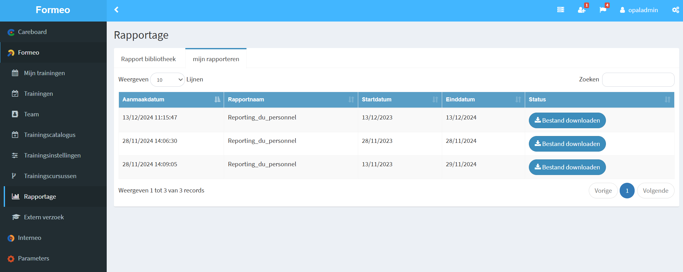The height and width of the screenshot is (272, 683).
Task: Download file for the 28/11/2024 14:06:30 report
Action: coord(567,144)
